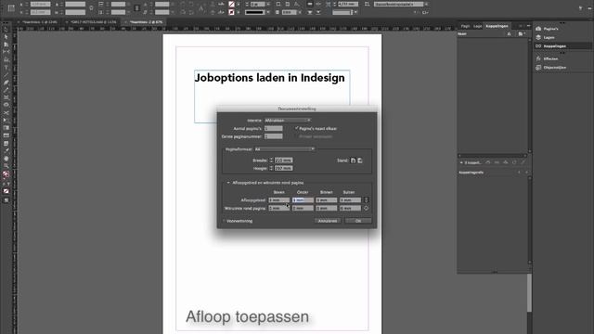Select the Scissors tool
The width and height of the screenshot is (594, 334).
[x=6, y=113]
